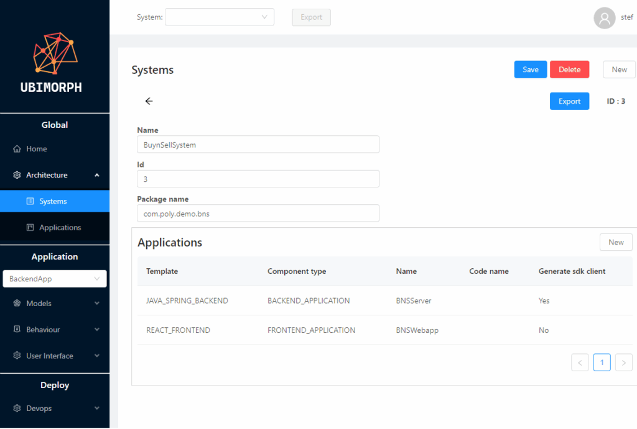
Task: Click the blue Export button
Action: click(569, 101)
